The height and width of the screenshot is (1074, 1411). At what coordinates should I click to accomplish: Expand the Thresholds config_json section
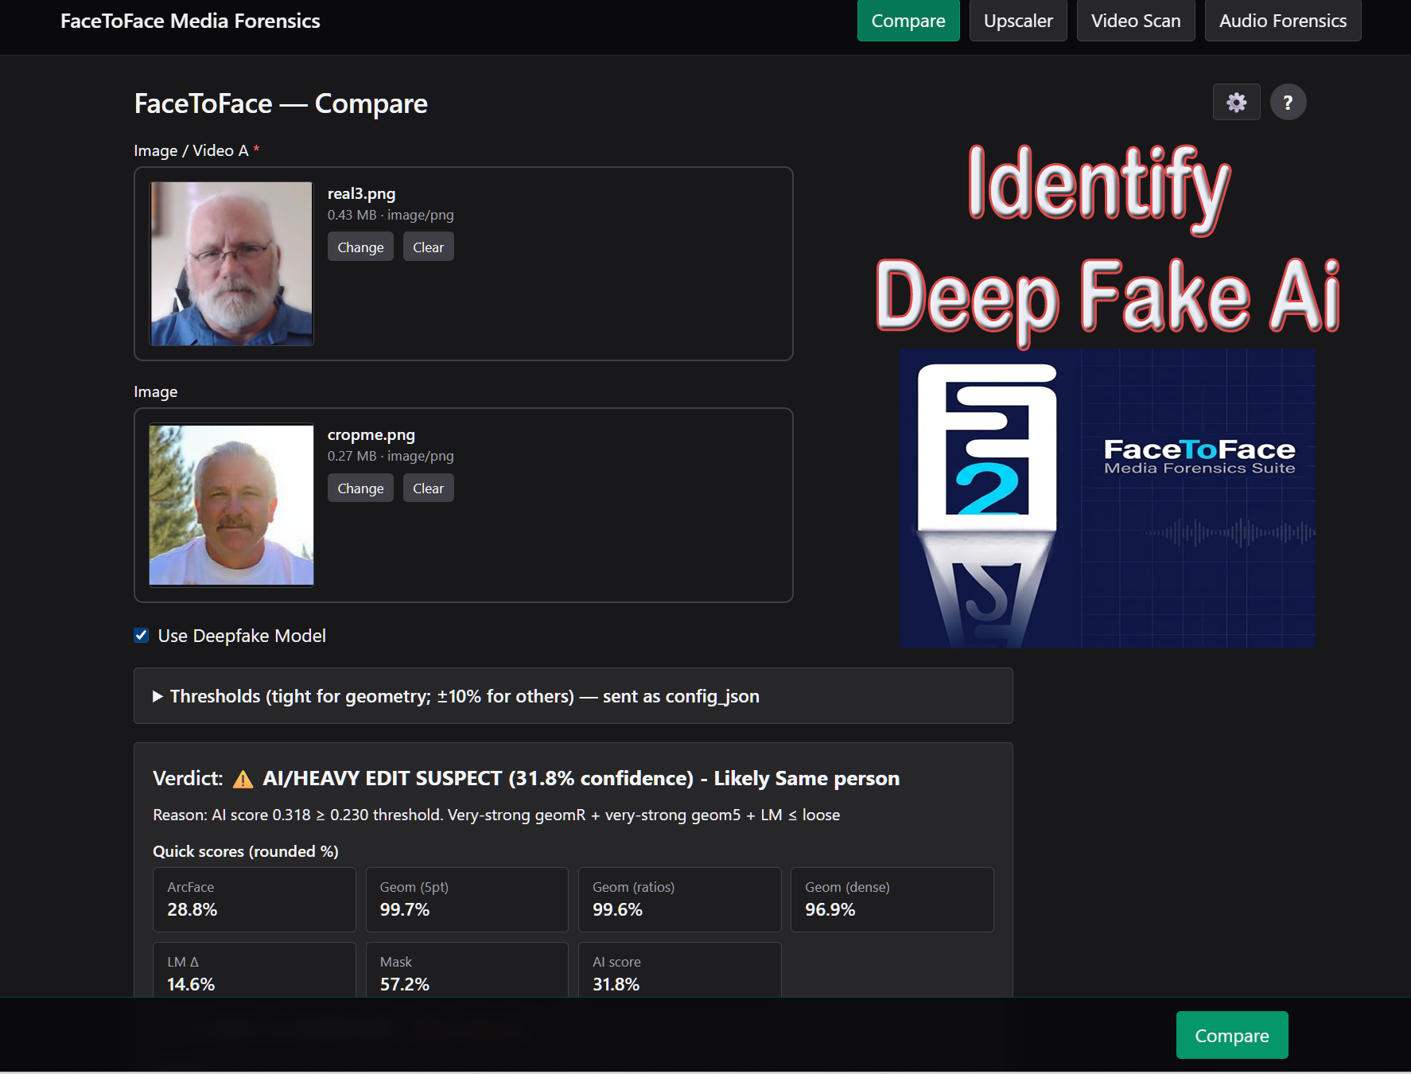tap(573, 696)
